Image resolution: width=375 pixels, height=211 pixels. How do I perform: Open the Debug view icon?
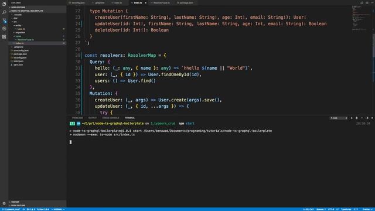tap(4, 29)
